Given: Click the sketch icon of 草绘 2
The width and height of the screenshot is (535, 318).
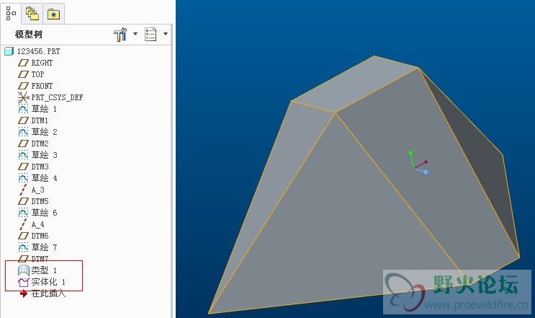Looking at the screenshot, I should pos(23,132).
